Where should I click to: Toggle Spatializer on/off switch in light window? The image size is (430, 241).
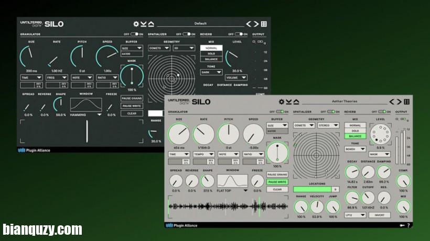[331, 112]
